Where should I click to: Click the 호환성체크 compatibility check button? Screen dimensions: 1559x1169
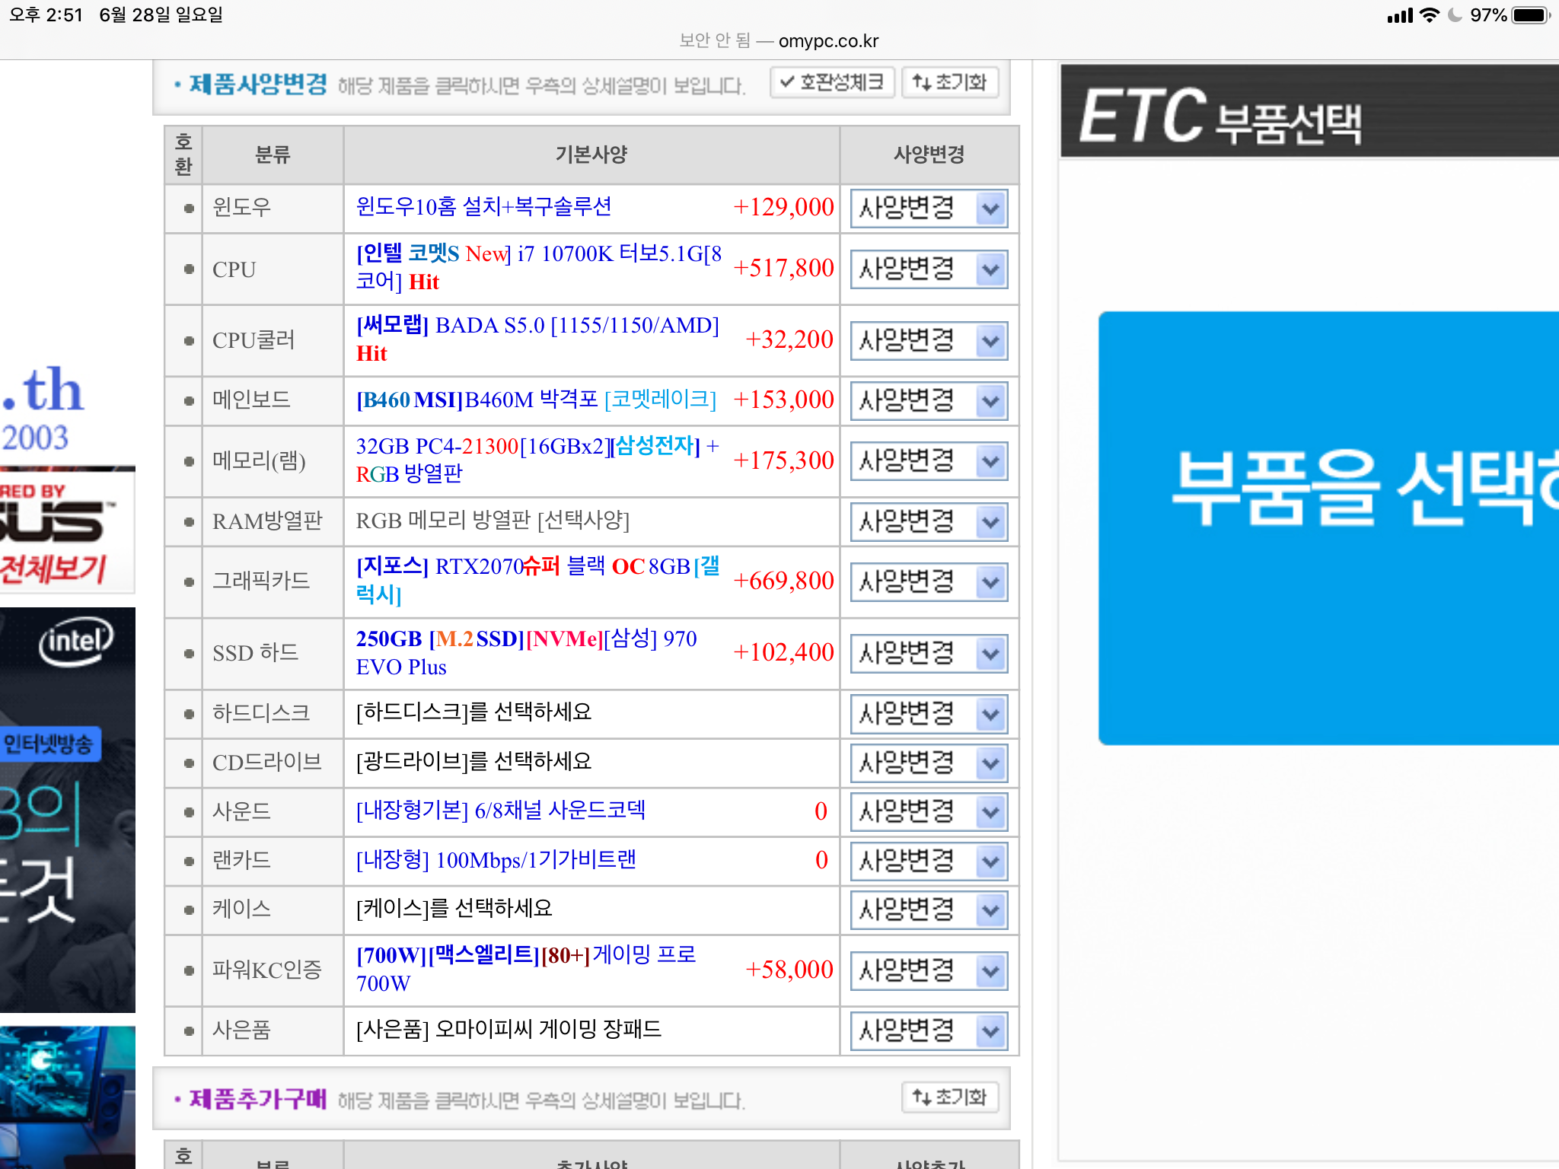832,82
